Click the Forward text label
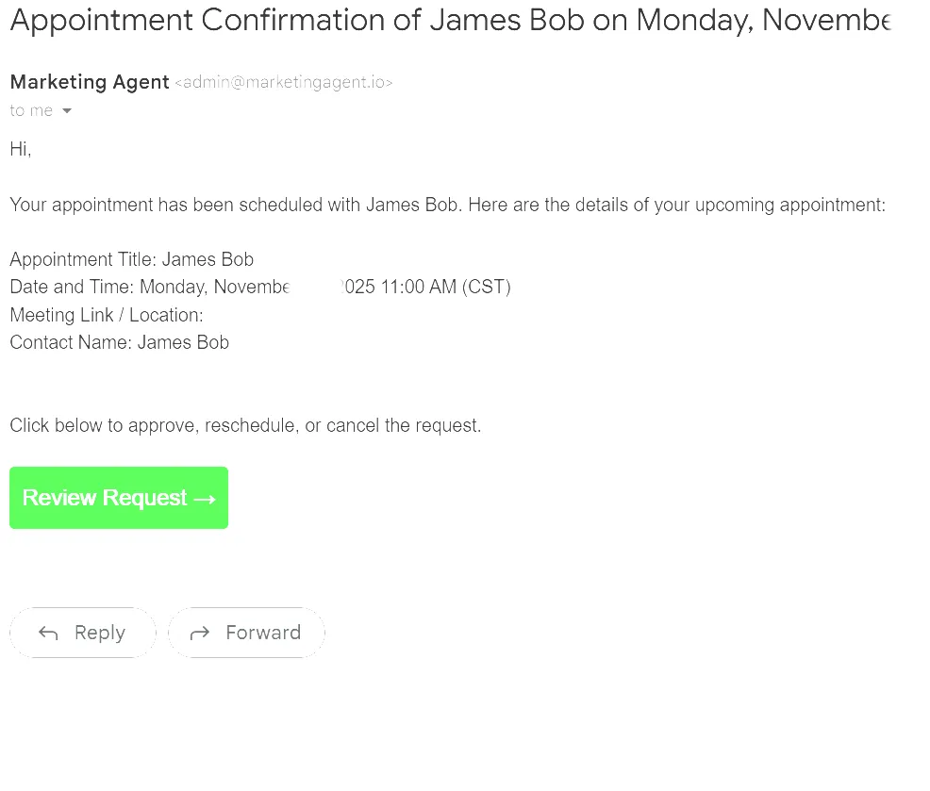The width and height of the screenshot is (930, 791). pos(263,633)
